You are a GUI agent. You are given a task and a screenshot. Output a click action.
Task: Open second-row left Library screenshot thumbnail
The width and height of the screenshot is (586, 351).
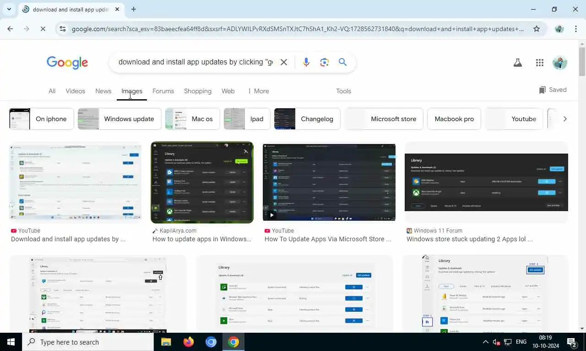pos(98,294)
